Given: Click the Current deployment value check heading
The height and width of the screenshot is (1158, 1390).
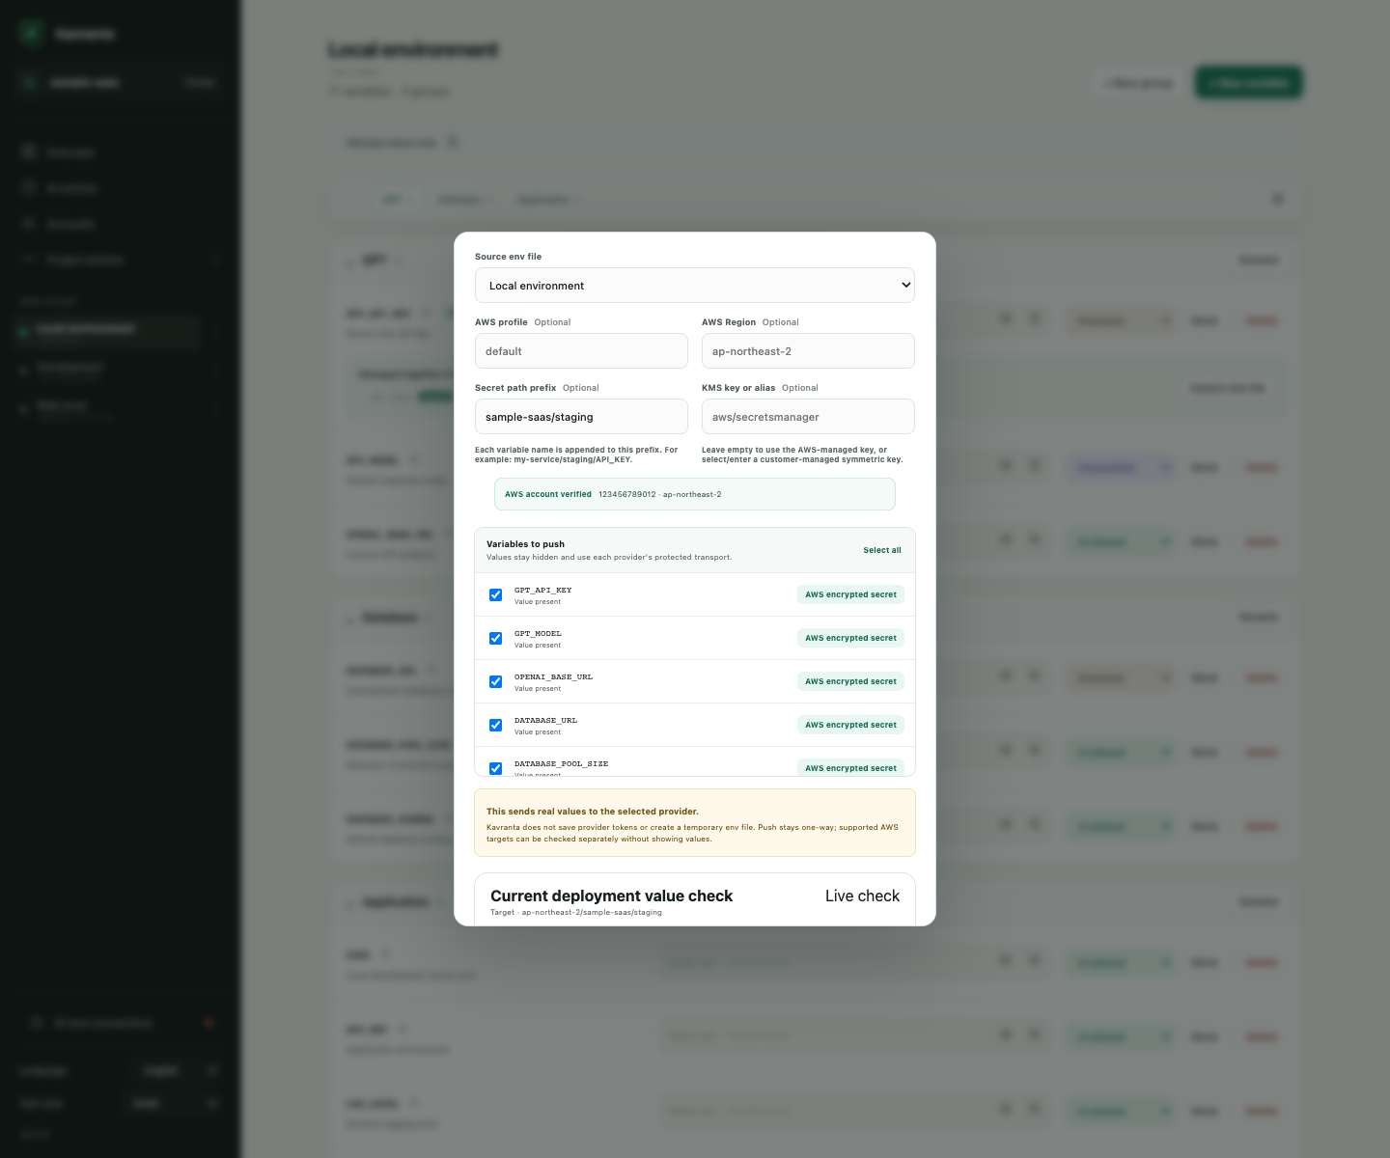Looking at the screenshot, I should [611, 896].
